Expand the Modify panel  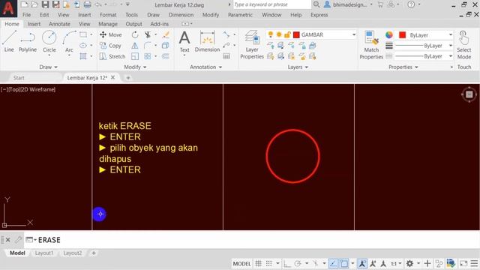click(135, 67)
